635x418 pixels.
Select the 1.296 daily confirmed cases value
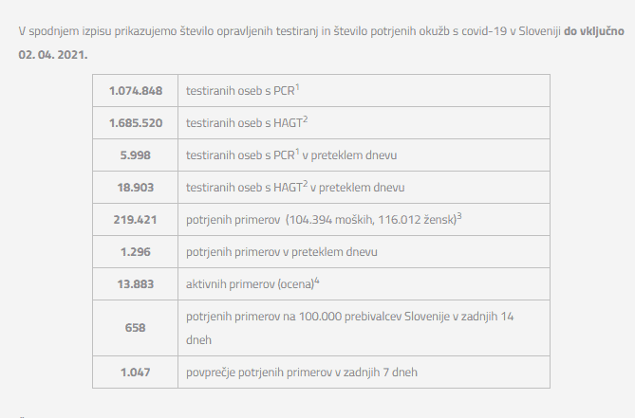[135, 252]
